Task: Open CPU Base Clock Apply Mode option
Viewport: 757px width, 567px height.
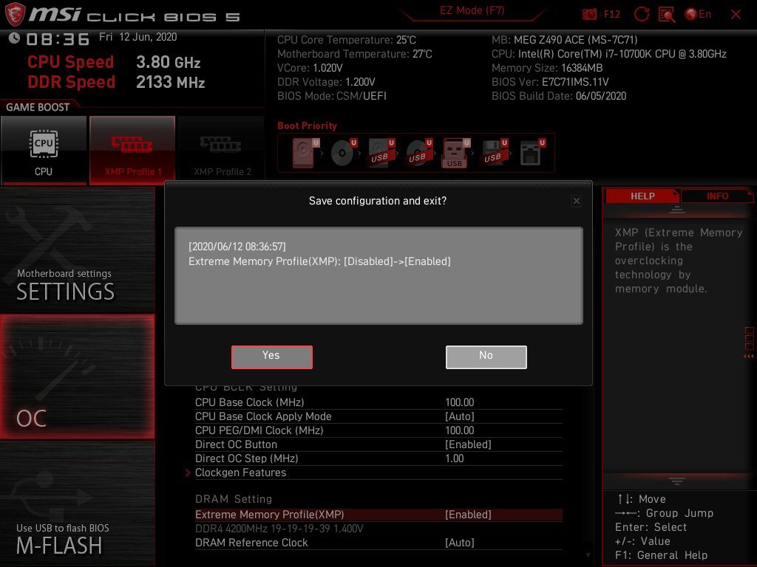Action: (x=378, y=416)
